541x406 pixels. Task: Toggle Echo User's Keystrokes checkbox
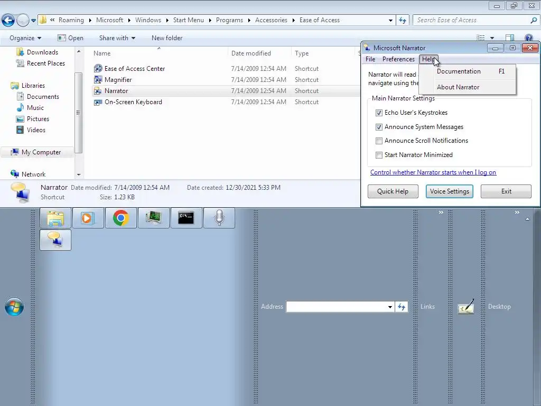coord(379,113)
